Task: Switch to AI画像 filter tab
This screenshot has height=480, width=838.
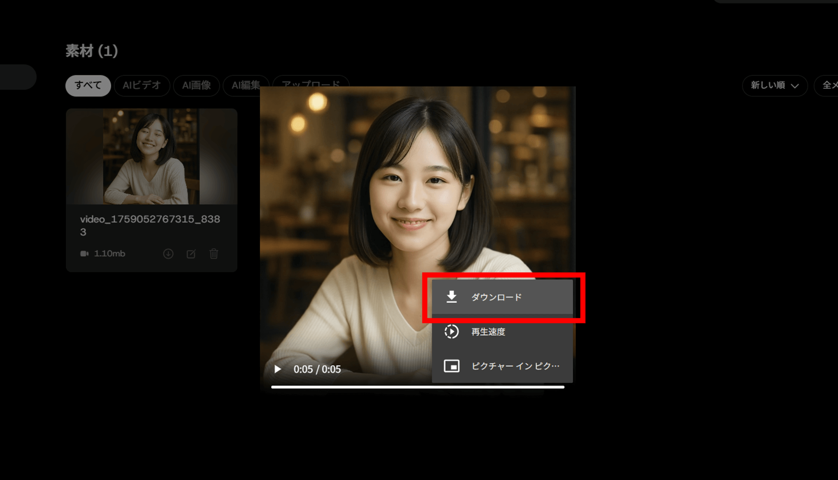Action: click(196, 85)
